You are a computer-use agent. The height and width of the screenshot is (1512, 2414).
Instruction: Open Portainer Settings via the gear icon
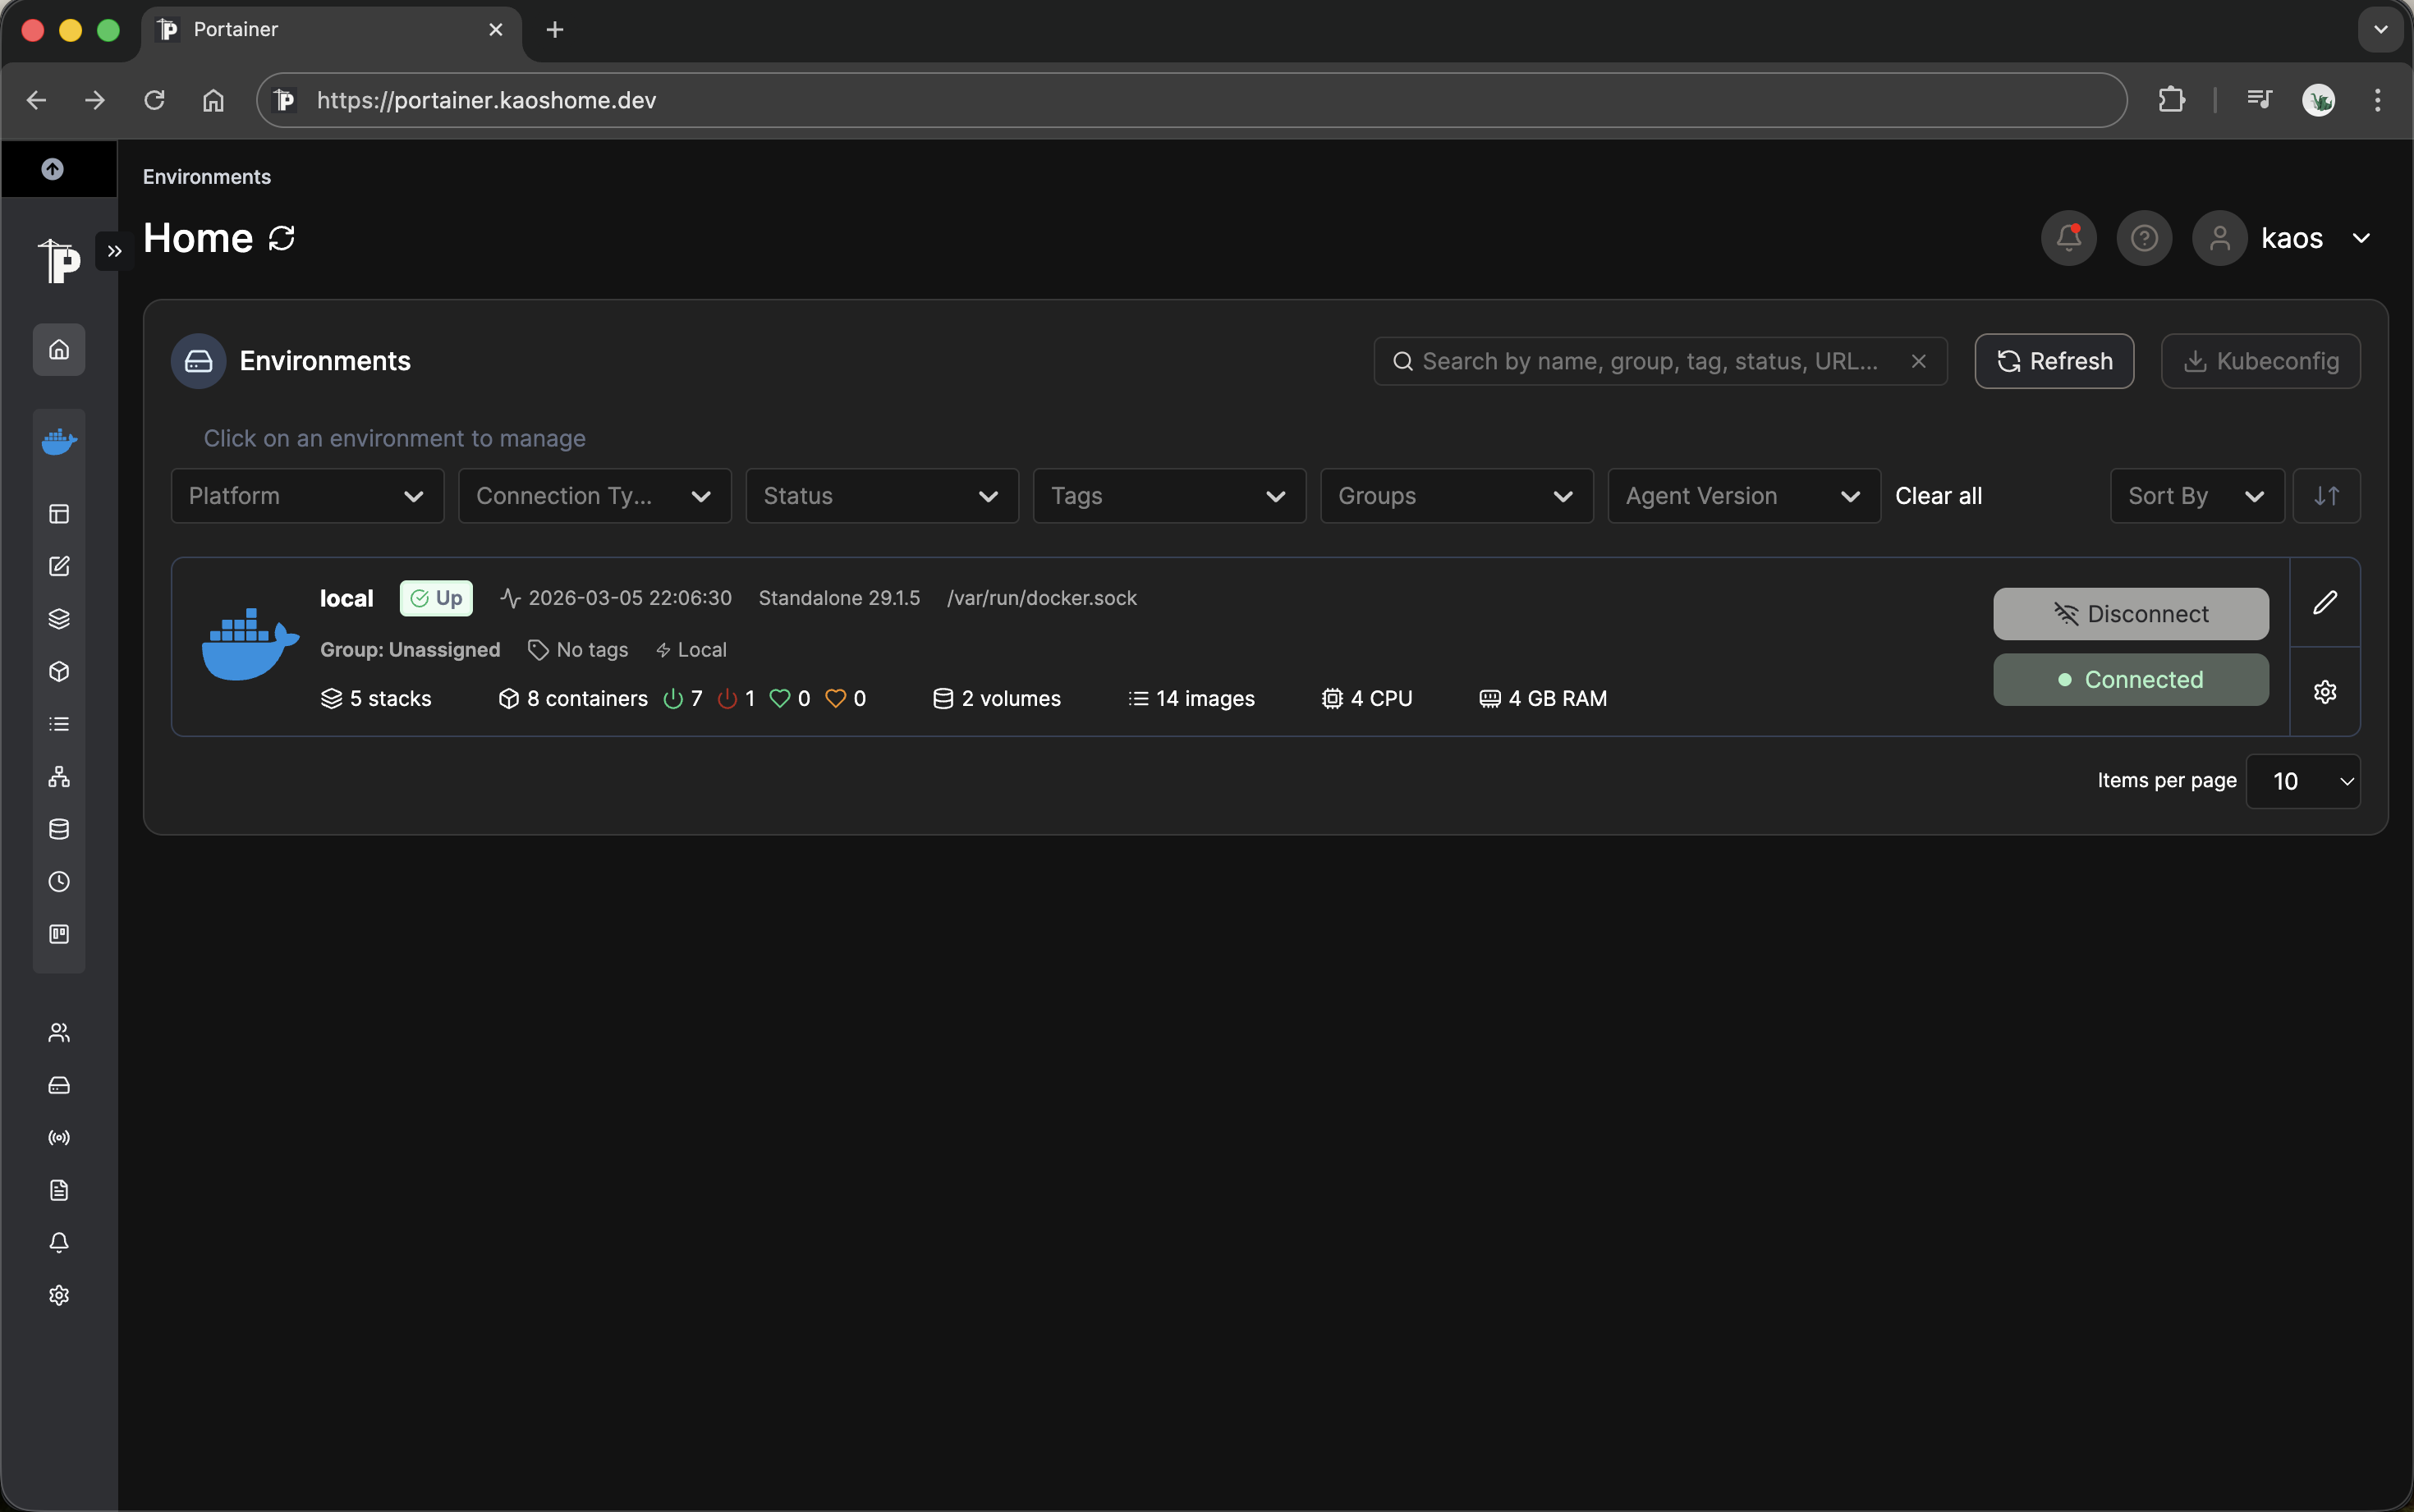(x=58, y=1294)
